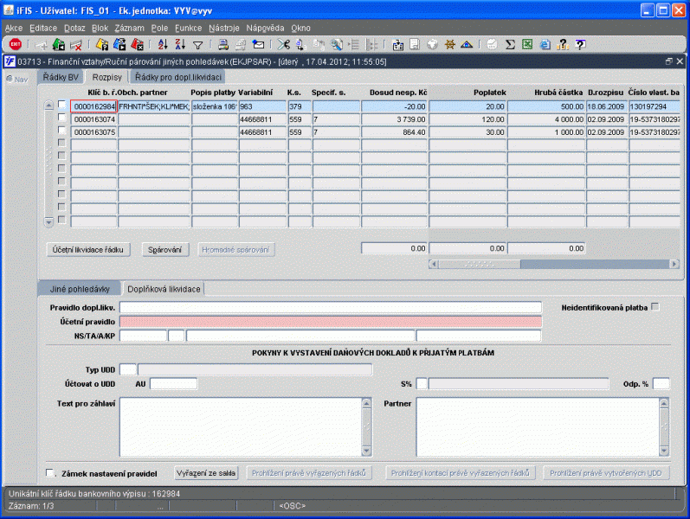Sort descending with Z-A icon

(180, 44)
